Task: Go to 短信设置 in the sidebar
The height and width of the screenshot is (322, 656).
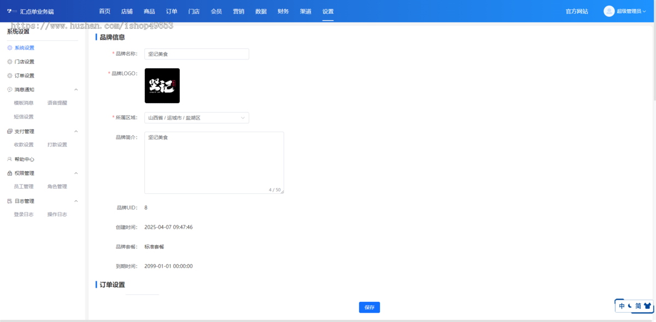Action: click(x=24, y=117)
